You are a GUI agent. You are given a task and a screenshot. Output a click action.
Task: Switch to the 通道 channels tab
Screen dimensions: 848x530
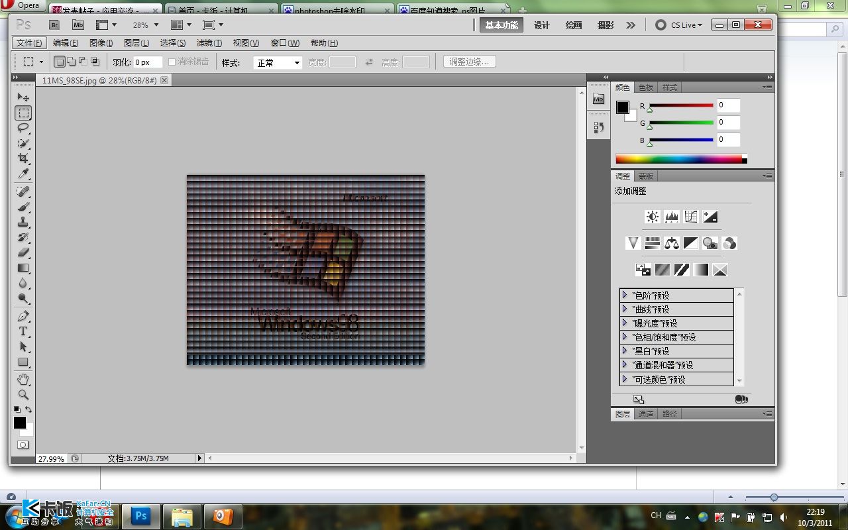click(646, 413)
